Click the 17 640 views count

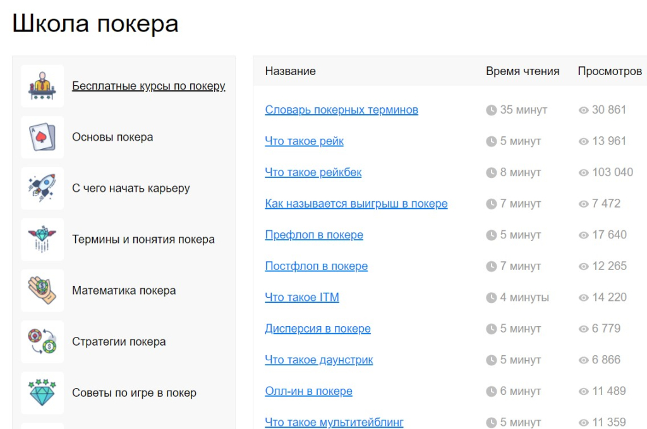click(610, 235)
